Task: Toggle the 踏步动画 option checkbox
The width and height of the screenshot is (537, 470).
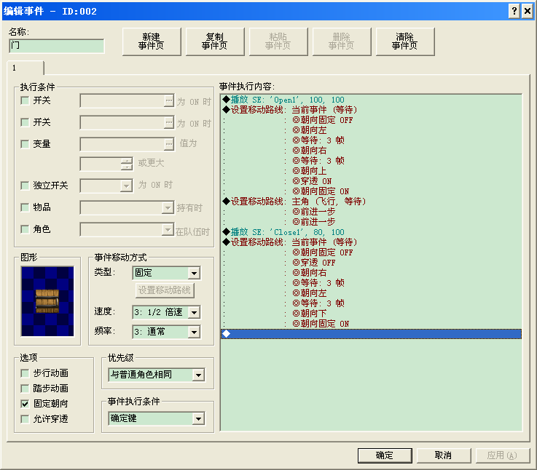Action: point(25,389)
